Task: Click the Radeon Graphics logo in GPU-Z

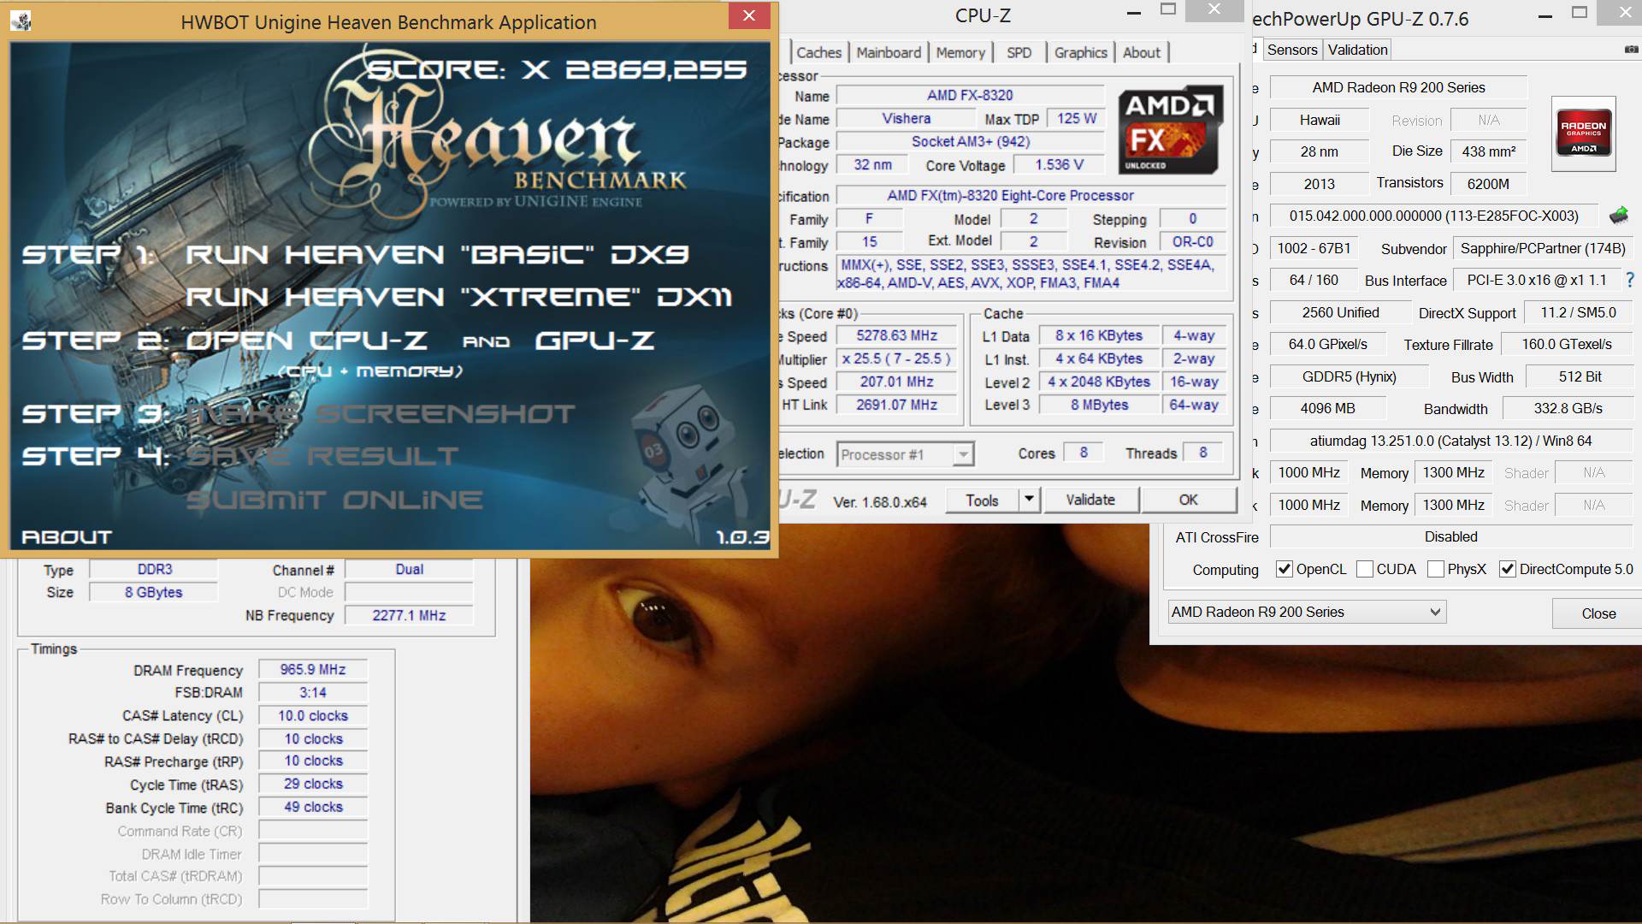Action: point(1583,133)
